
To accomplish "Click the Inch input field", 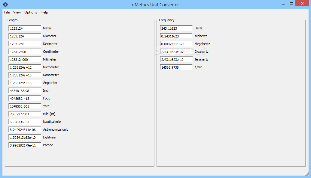I will (25, 90).
